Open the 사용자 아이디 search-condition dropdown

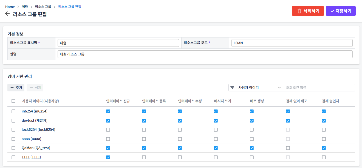(x=260, y=88)
